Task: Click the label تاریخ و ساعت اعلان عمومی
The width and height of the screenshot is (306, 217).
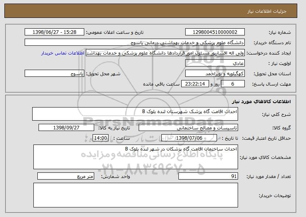Action: [115, 32]
